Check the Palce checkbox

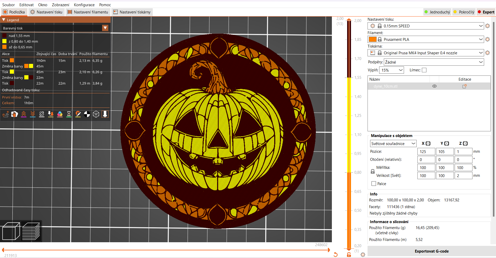[374, 184]
